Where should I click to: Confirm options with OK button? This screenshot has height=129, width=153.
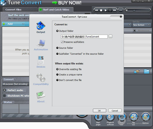tap(99, 111)
